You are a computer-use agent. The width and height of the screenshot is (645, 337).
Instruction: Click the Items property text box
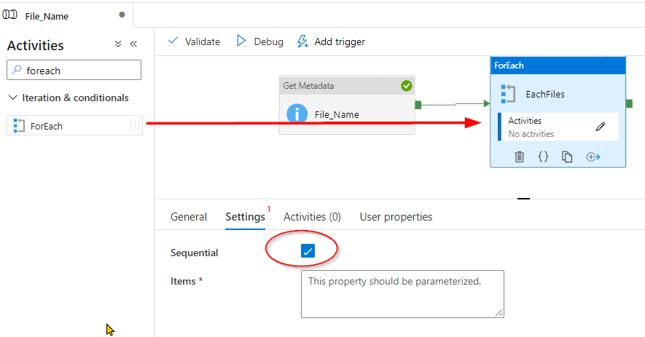coord(402,294)
